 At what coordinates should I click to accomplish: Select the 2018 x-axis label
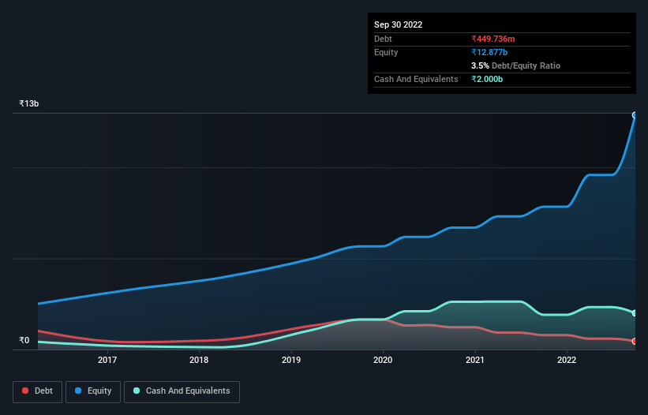pos(199,360)
